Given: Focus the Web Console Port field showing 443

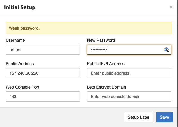Looking at the screenshot, I should pos(43,97).
